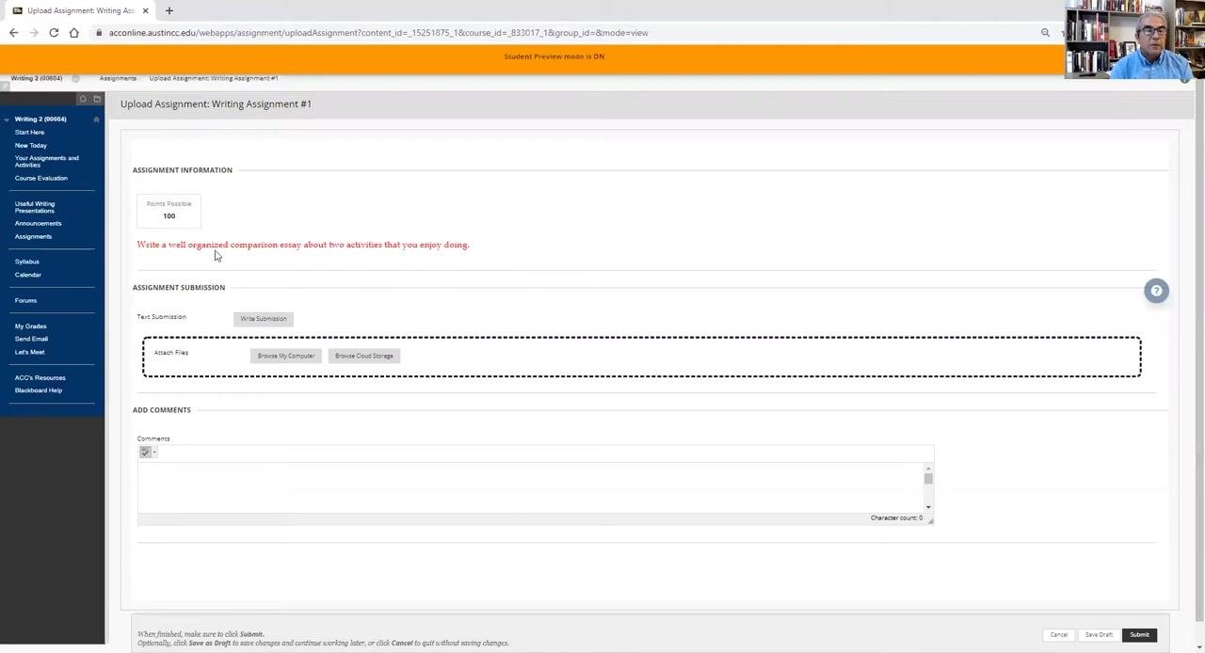Open Announcements in sidebar
The width and height of the screenshot is (1205, 653).
(38, 224)
